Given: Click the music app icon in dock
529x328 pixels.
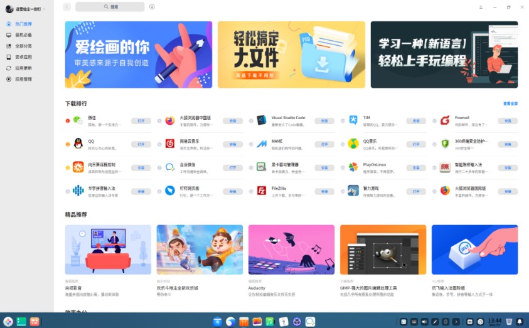Looking at the screenshot, I should (270, 322).
